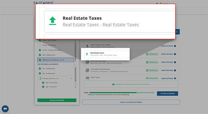Open Fillable Form for Charitable Contributions

152,70
